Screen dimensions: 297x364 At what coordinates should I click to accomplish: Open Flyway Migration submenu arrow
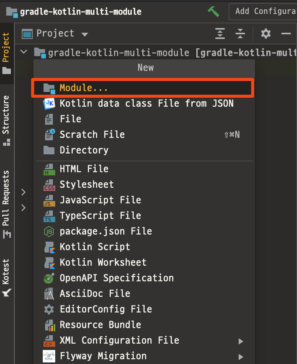pyautogui.click(x=241, y=357)
